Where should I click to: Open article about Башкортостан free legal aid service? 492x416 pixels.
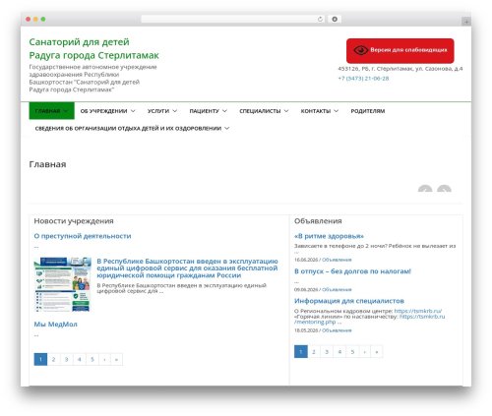187,268
